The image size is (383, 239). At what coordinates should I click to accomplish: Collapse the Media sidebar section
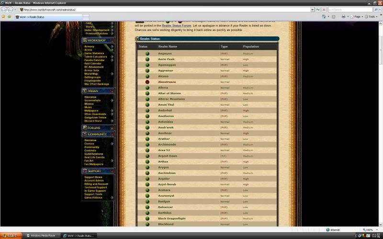112,91
